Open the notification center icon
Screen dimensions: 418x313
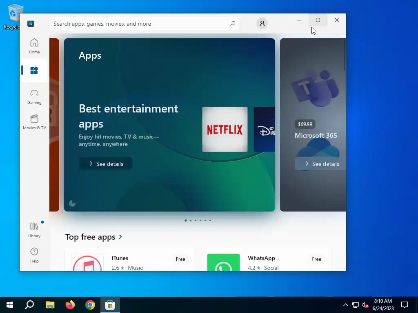[x=405, y=305]
